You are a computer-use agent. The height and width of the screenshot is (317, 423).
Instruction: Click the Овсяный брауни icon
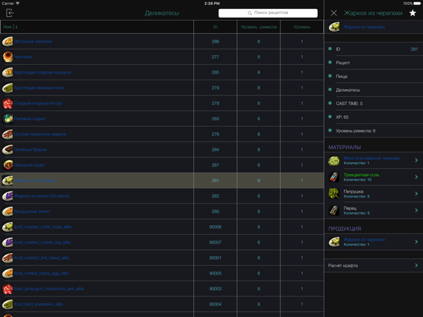pos(7,150)
